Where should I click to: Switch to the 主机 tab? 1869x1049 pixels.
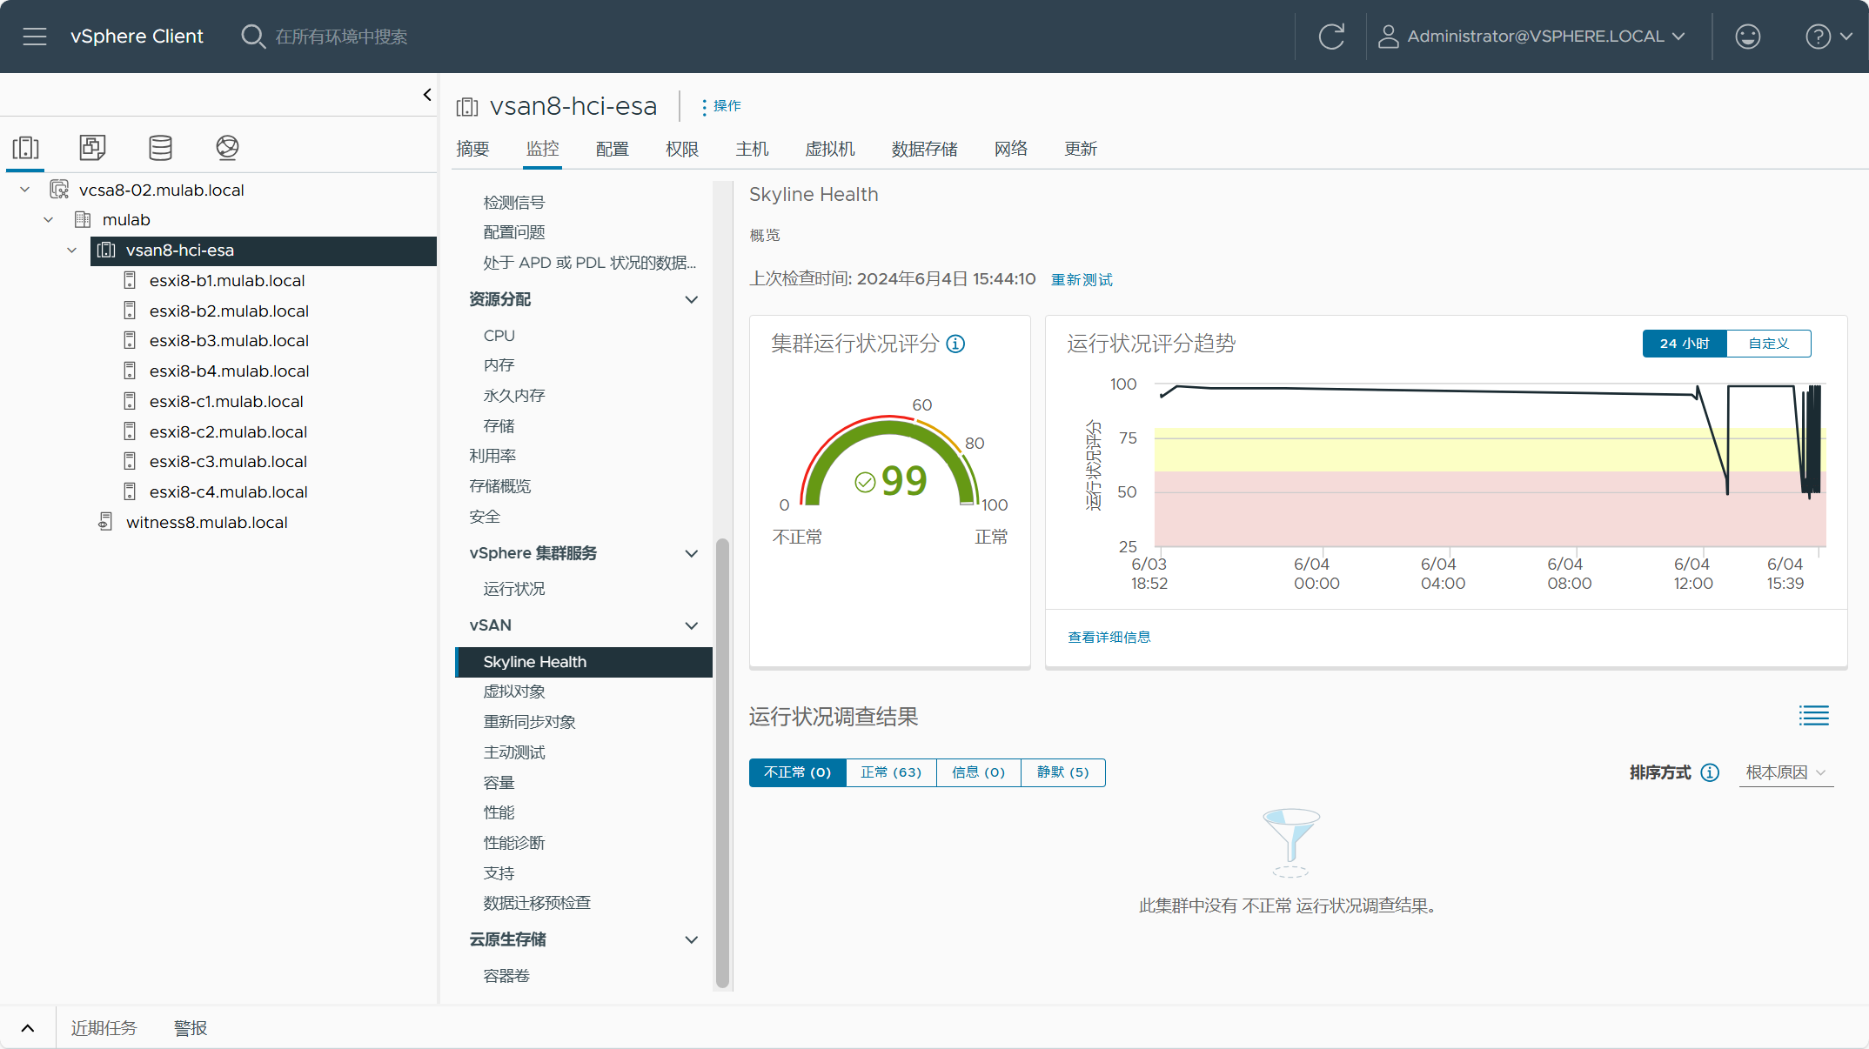coord(752,149)
